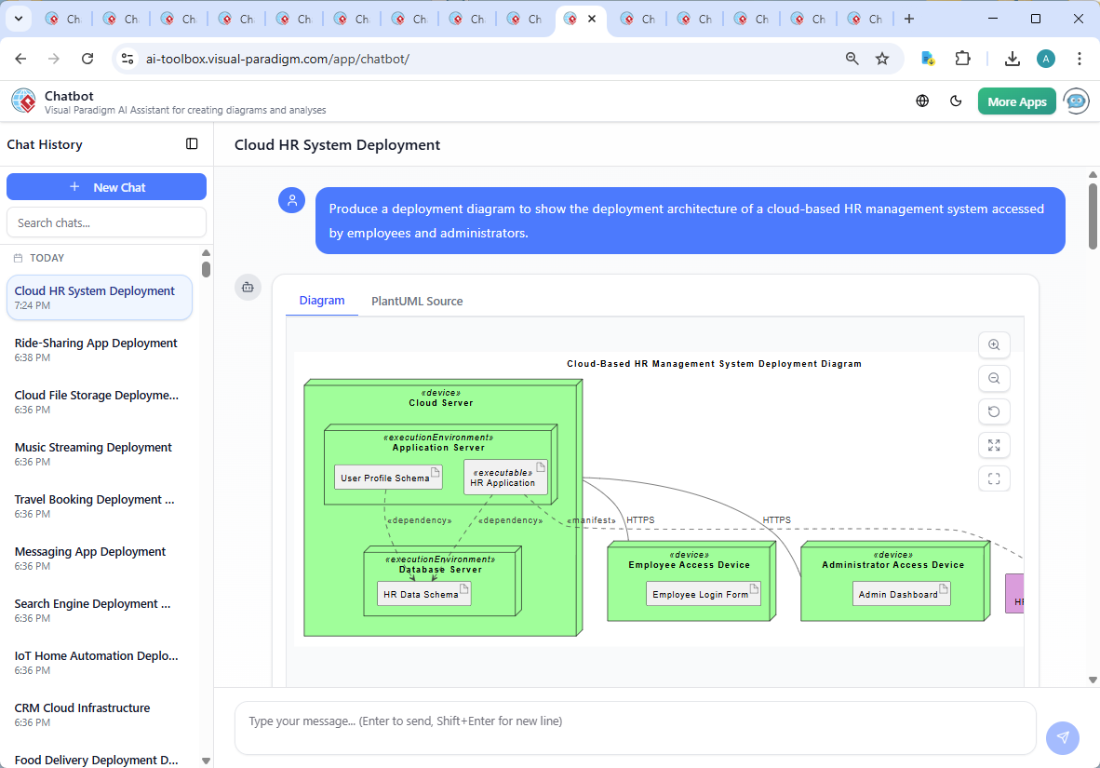This screenshot has width=1100, height=768.
Task: Fit diagram to view with expand arrows icon
Action: [x=994, y=445]
